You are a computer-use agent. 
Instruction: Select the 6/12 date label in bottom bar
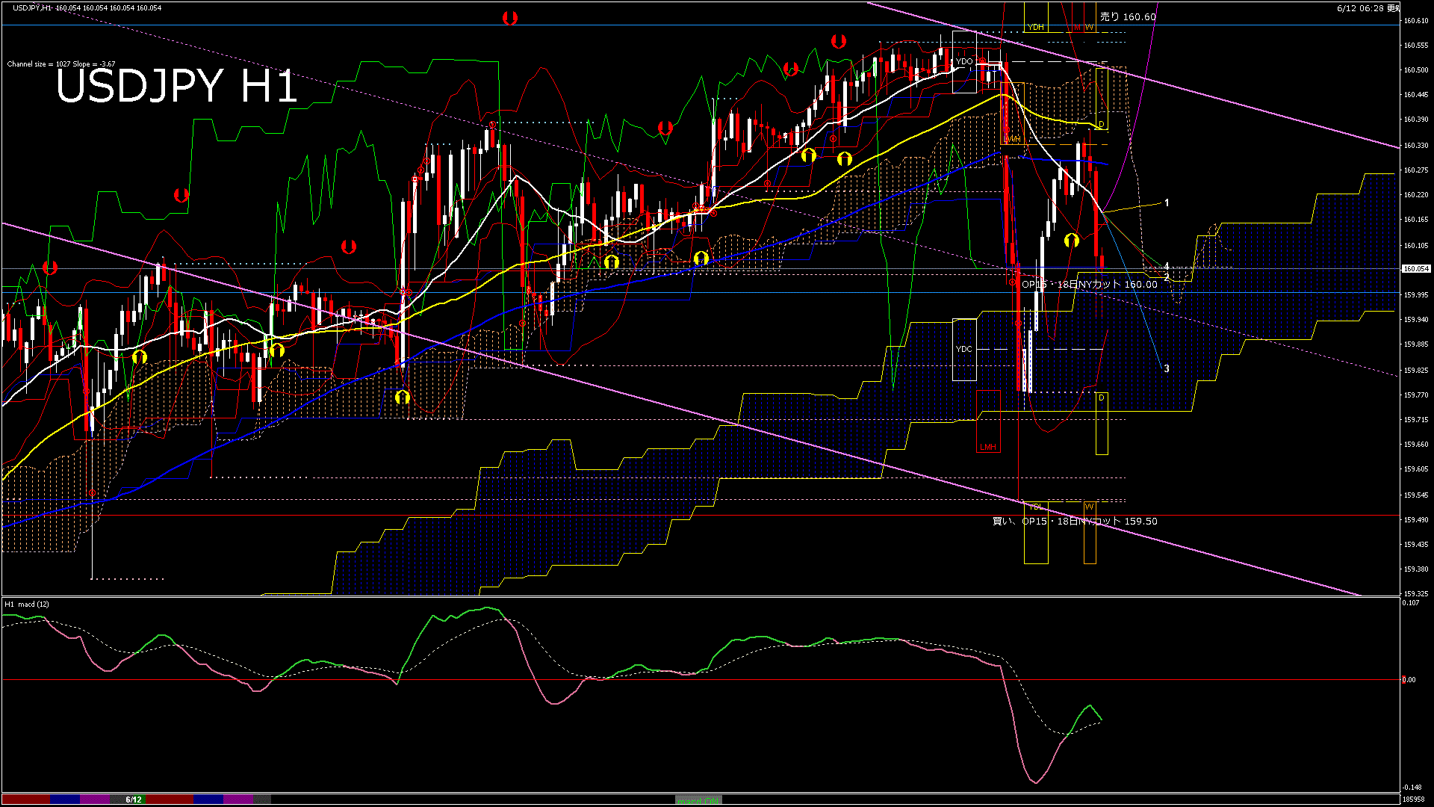click(x=134, y=800)
